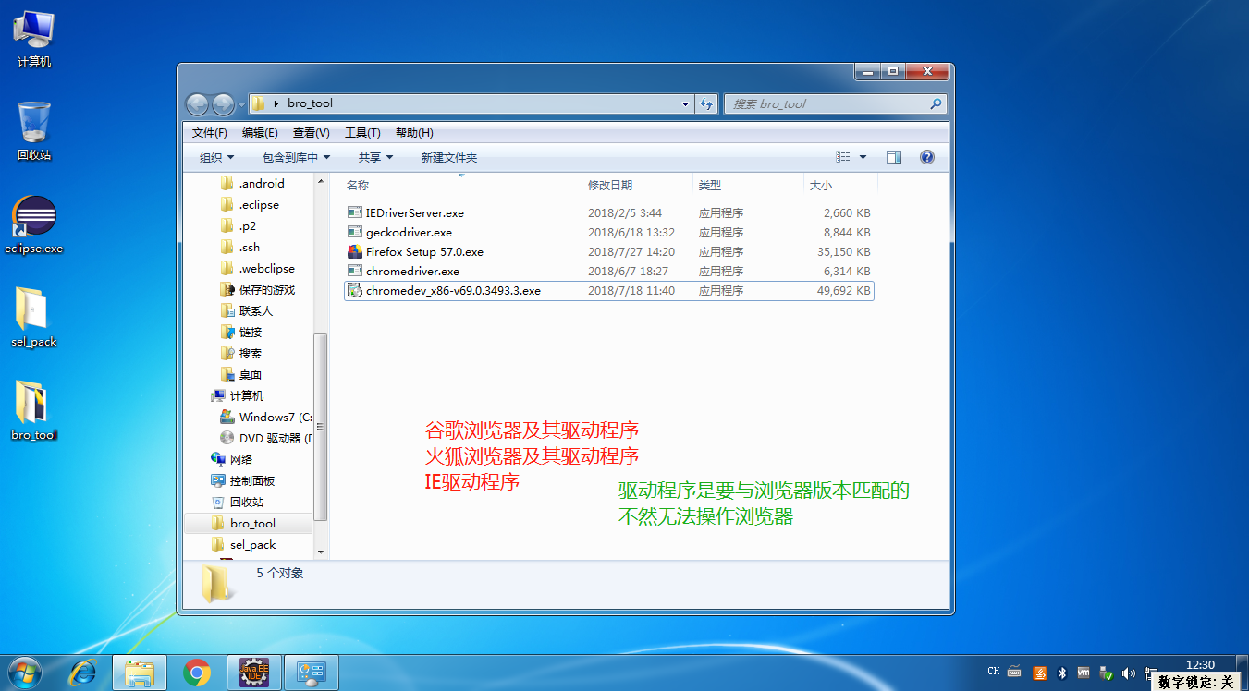The height and width of the screenshot is (691, 1249).
Task: Open recent pages dropdown beside navigation arrows
Action: click(x=241, y=104)
